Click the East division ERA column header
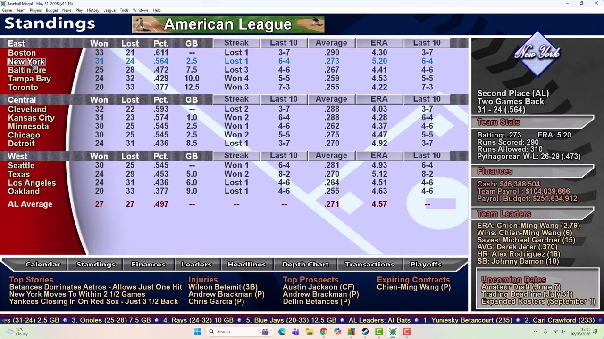Viewport: 604px width, 339px height. click(x=379, y=43)
